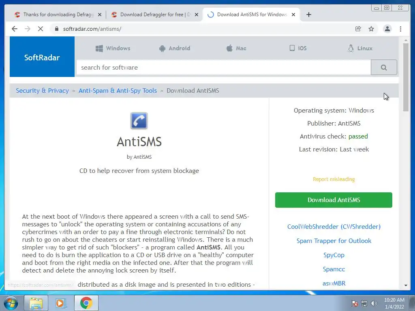Viewport: 415px width, 311px height.
Task: Click the 'Report misleading' link
Action: click(334, 179)
